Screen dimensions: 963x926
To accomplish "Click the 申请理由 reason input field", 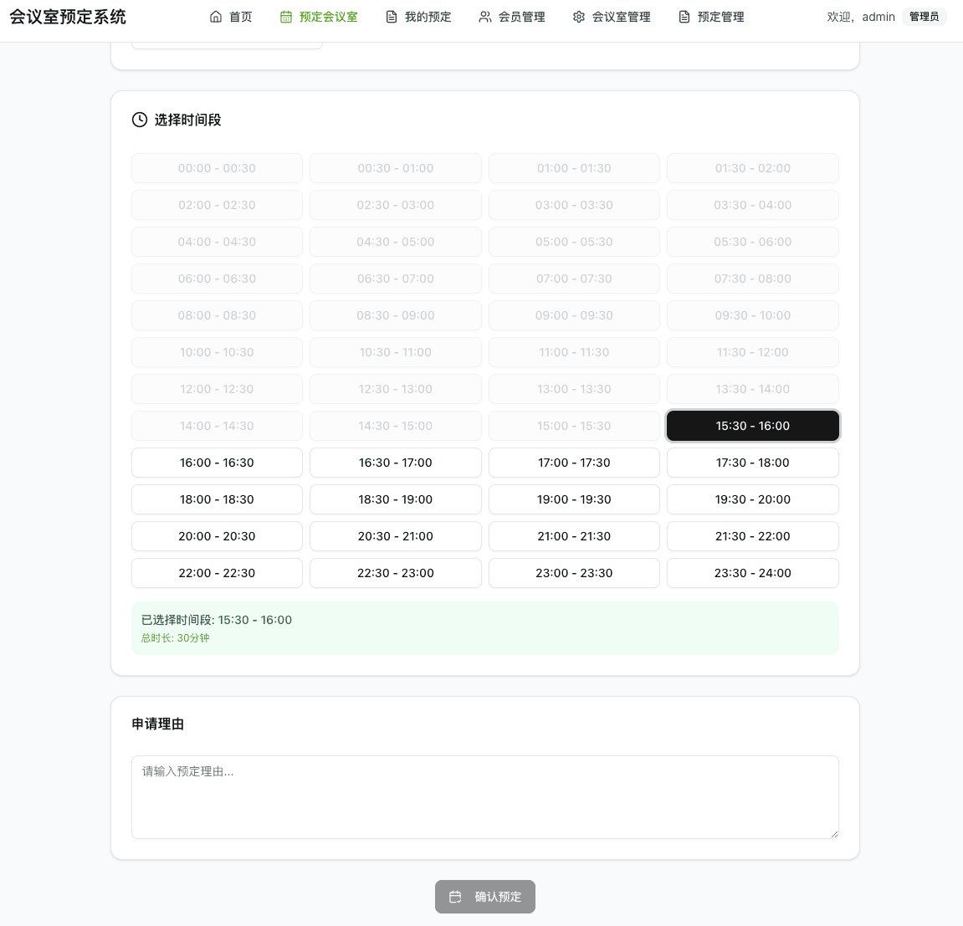I will (485, 795).
